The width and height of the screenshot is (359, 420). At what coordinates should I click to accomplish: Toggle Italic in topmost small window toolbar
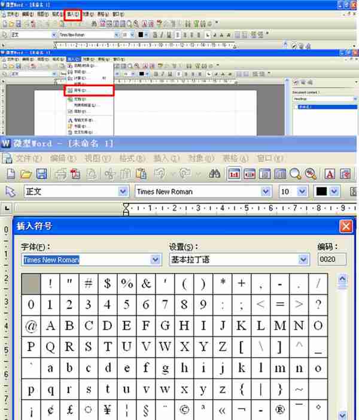point(162,35)
